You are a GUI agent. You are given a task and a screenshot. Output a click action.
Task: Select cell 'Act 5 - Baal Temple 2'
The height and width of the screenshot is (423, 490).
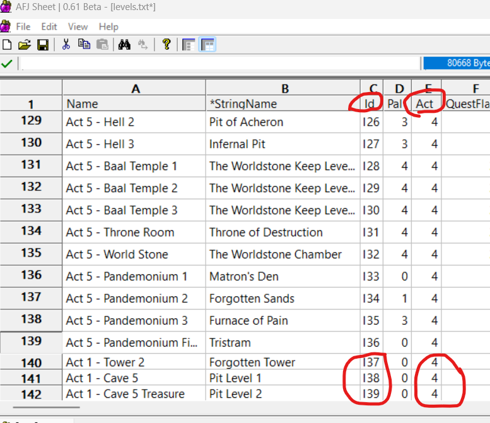[134, 188]
